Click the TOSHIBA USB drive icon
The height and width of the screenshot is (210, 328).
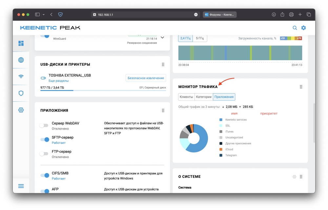(x=43, y=78)
